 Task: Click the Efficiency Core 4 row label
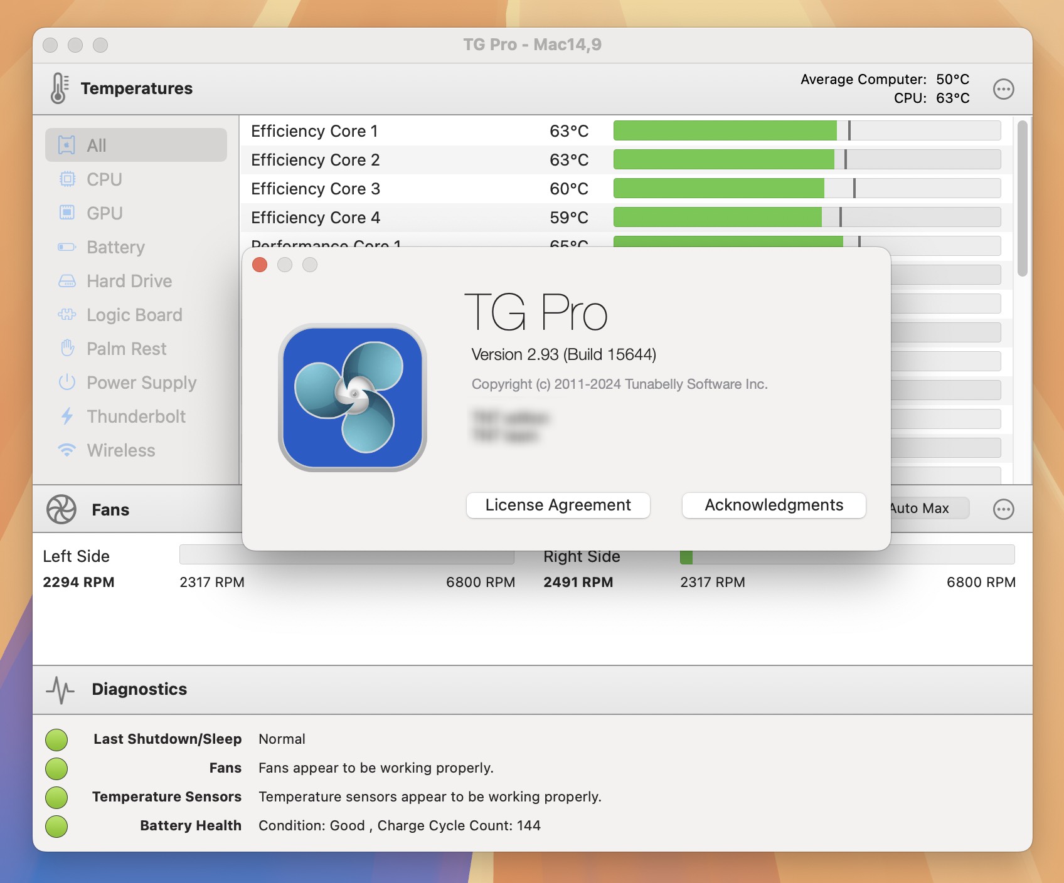(x=316, y=218)
